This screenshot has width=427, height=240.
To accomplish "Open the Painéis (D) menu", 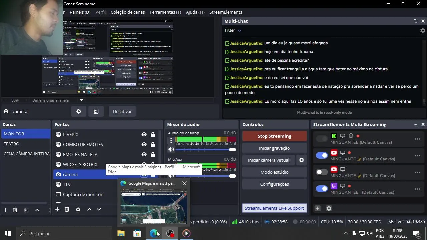I will click(x=80, y=12).
